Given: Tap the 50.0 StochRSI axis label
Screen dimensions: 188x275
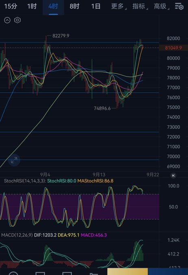Looking at the screenshot, I should pos(173,207).
